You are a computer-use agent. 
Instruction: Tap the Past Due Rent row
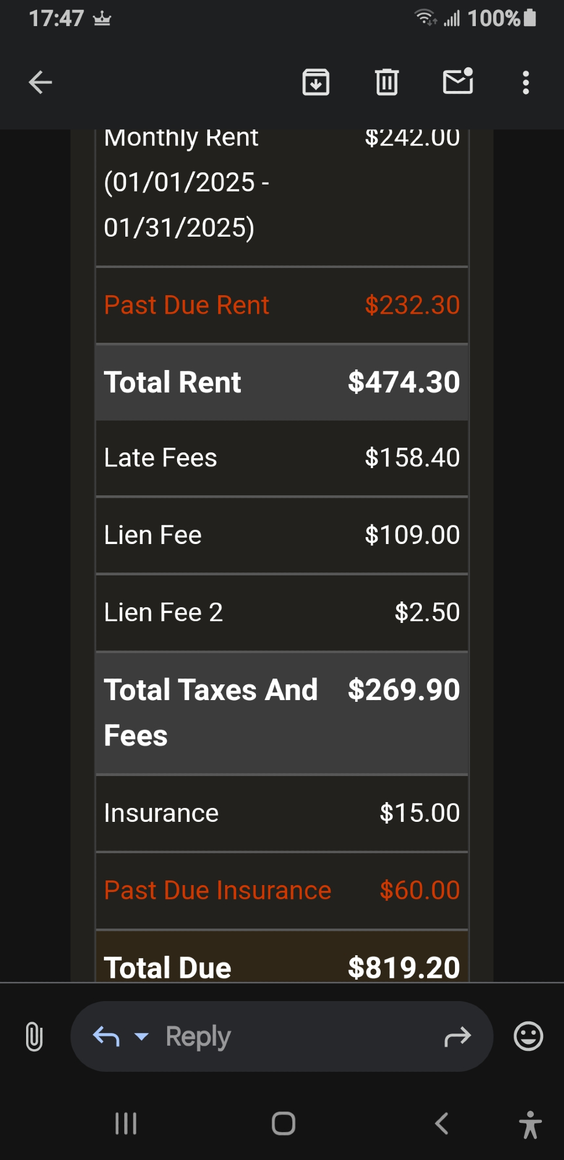[282, 305]
